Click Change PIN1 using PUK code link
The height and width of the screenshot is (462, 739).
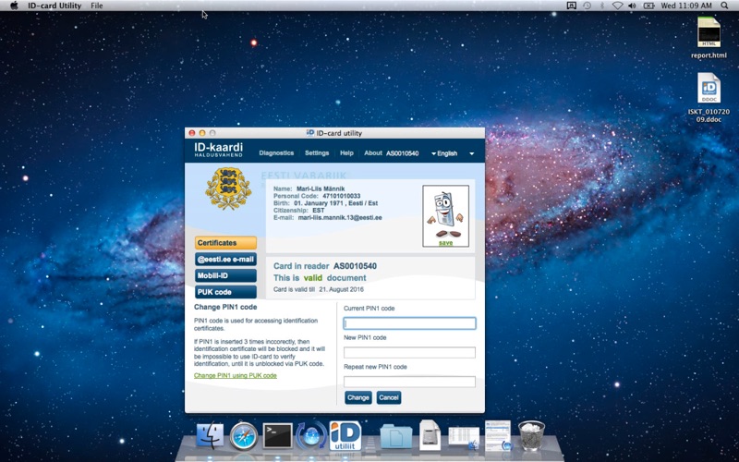tap(236, 376)
